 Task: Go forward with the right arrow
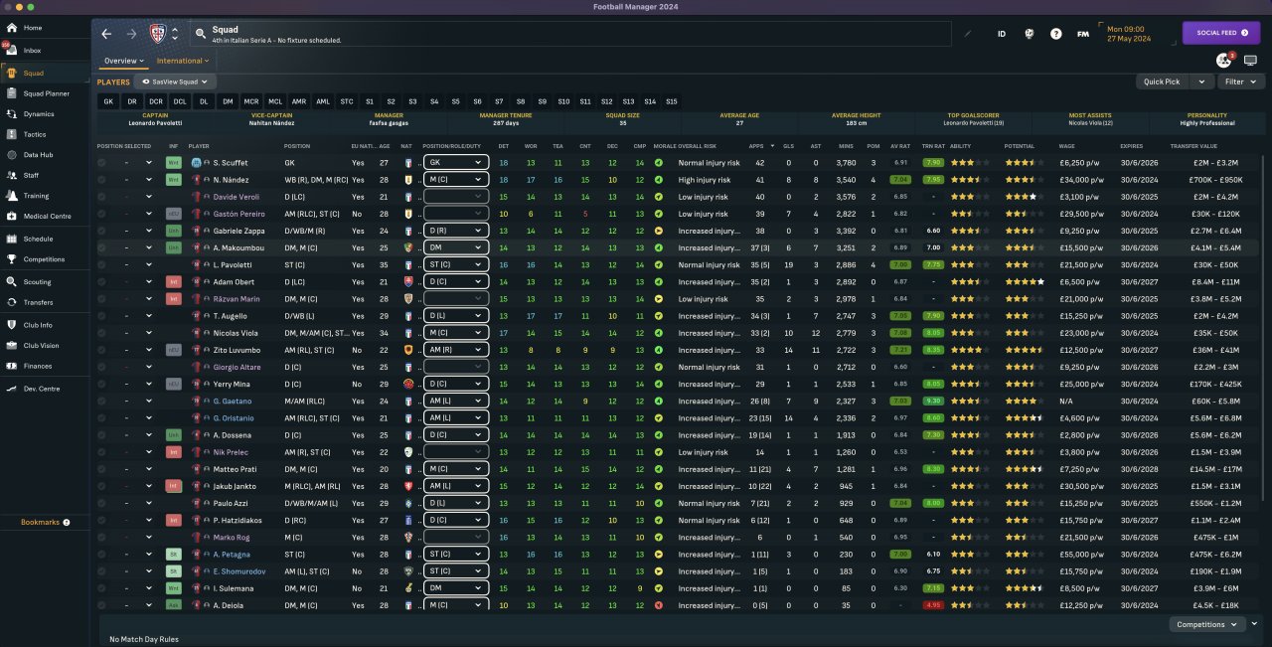(x=131, y=34)
